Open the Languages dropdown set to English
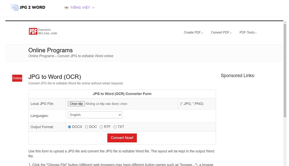The height and width of the screenshot is (166, 289). click(x=95, y=115)
